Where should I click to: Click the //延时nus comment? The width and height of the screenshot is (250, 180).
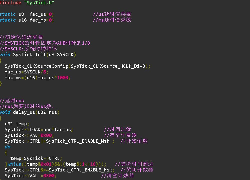tap(12, 101)
